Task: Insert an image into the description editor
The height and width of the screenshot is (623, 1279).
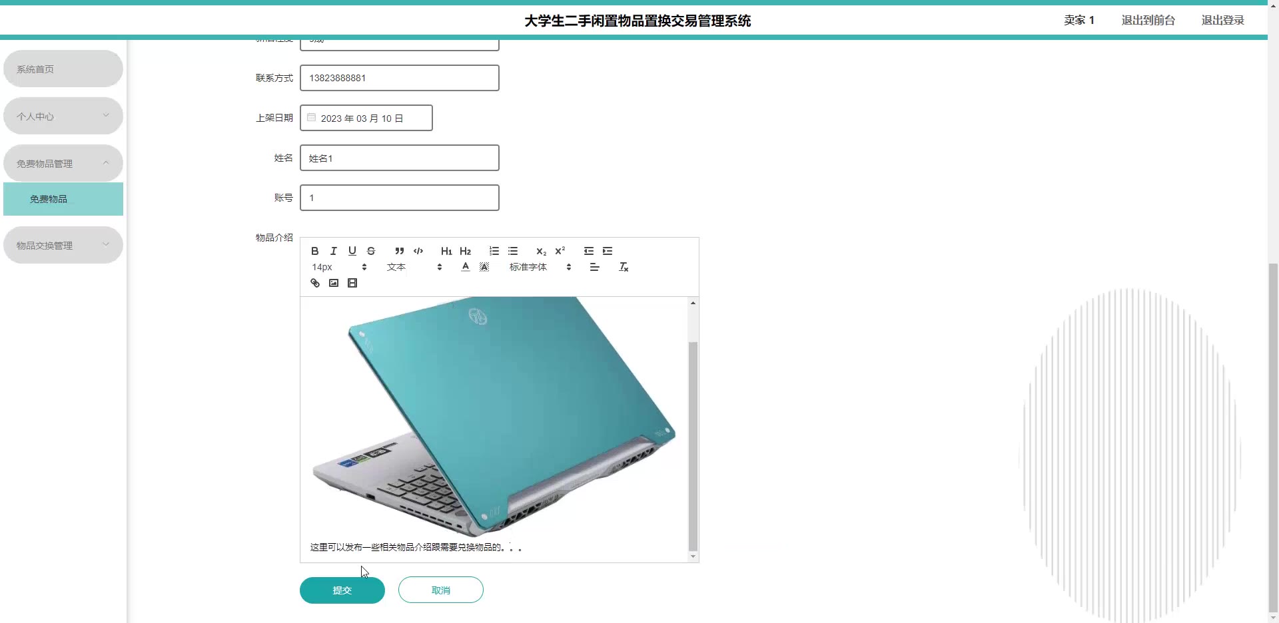Action: [334, 283]
